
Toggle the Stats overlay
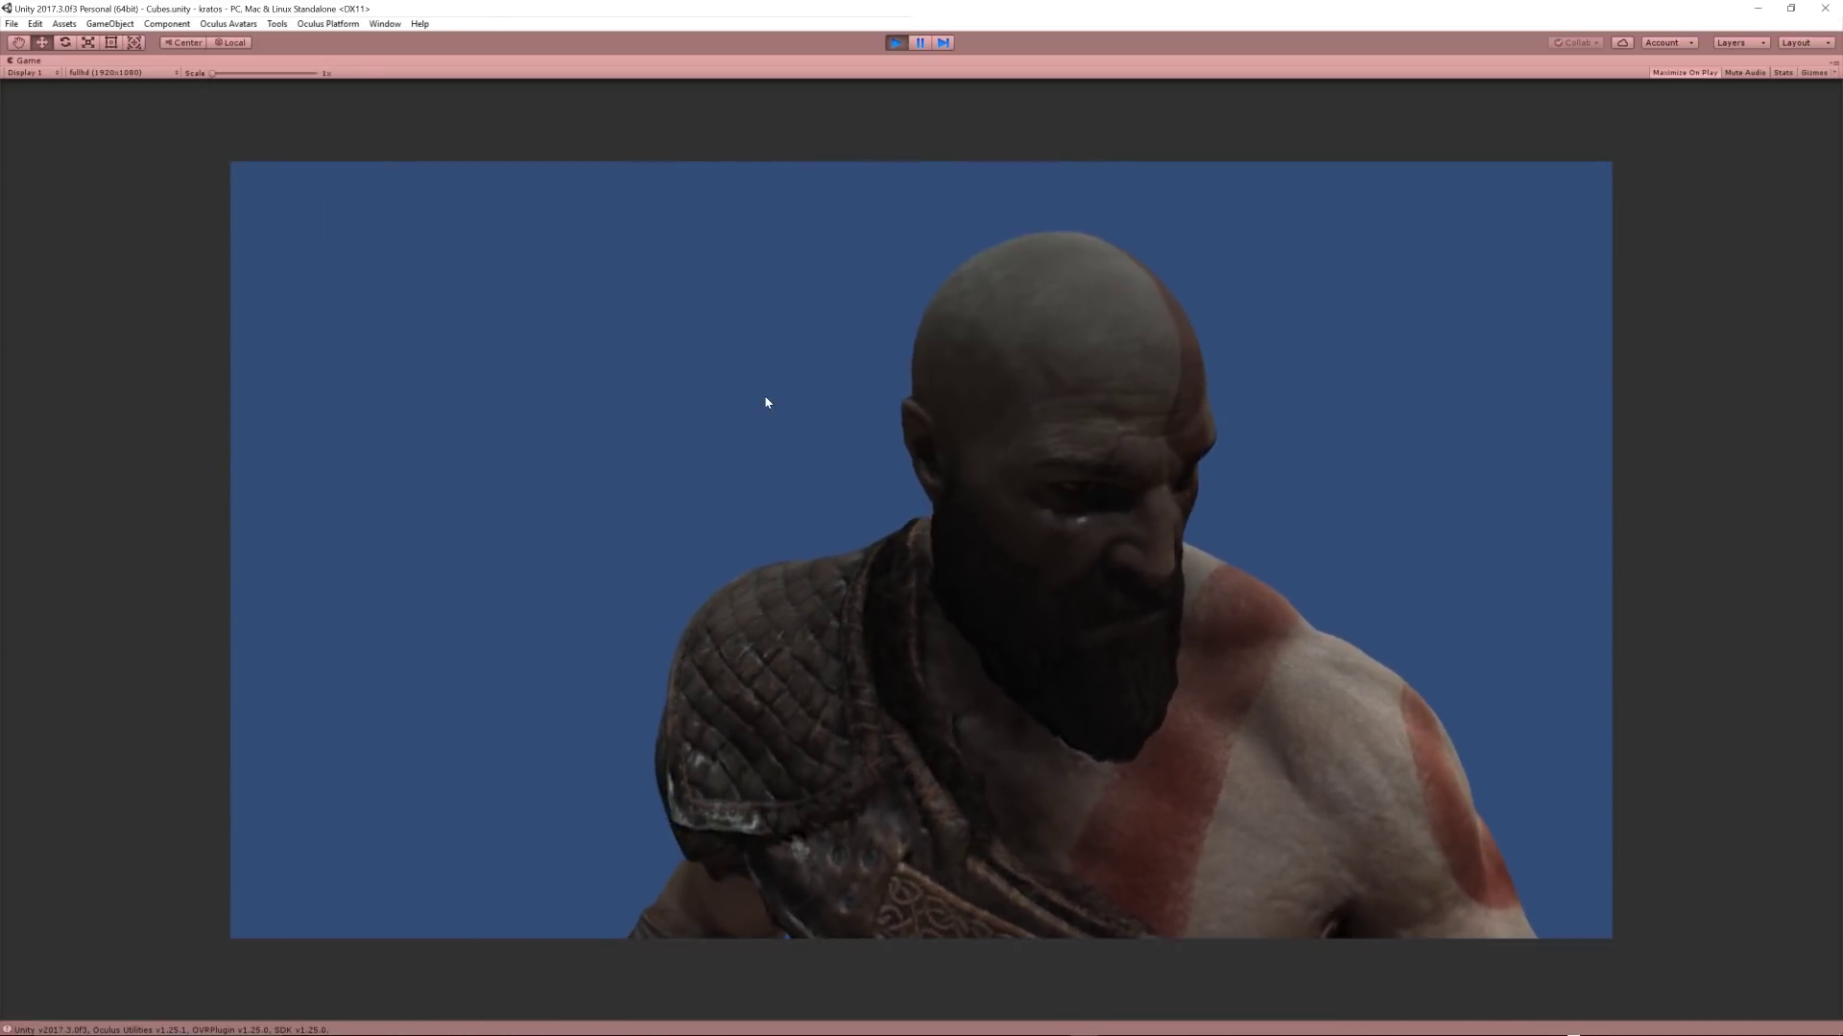pos(1783,73)
